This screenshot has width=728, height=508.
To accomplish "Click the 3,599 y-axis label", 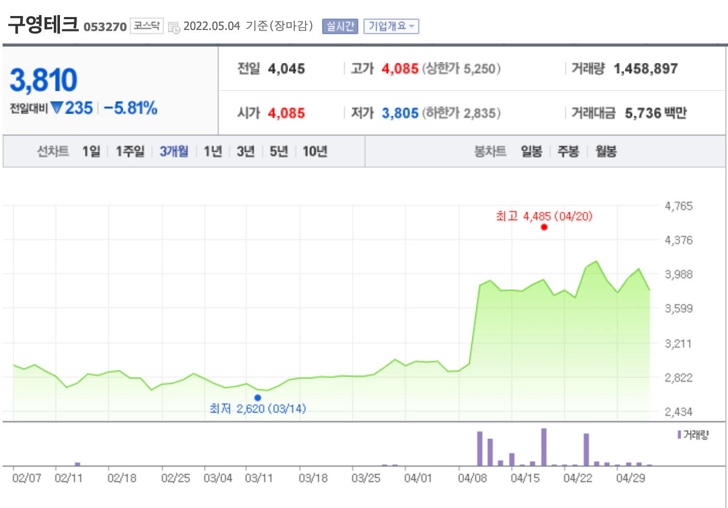I will (x=678, y=309).
